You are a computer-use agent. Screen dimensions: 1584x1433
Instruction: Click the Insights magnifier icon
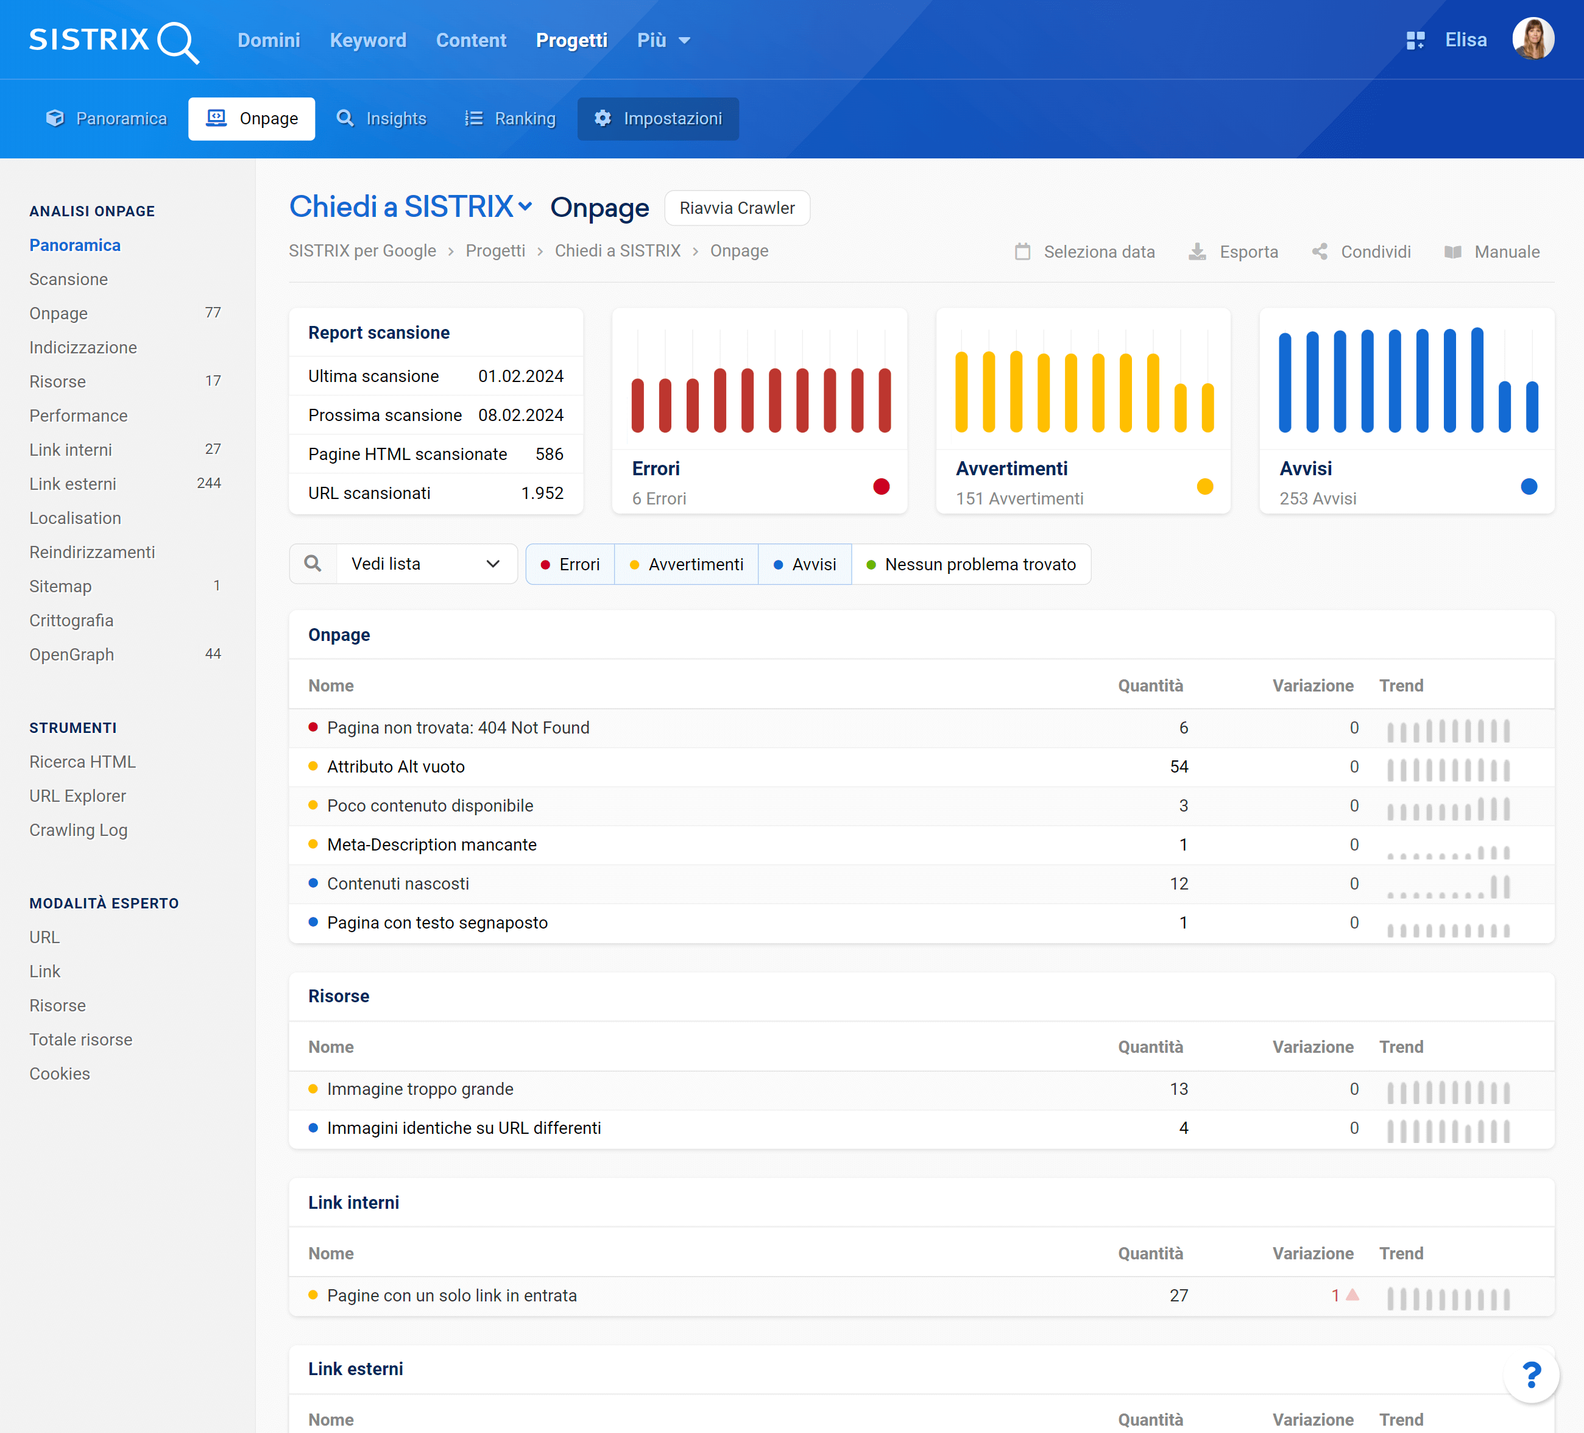[345, 119]
